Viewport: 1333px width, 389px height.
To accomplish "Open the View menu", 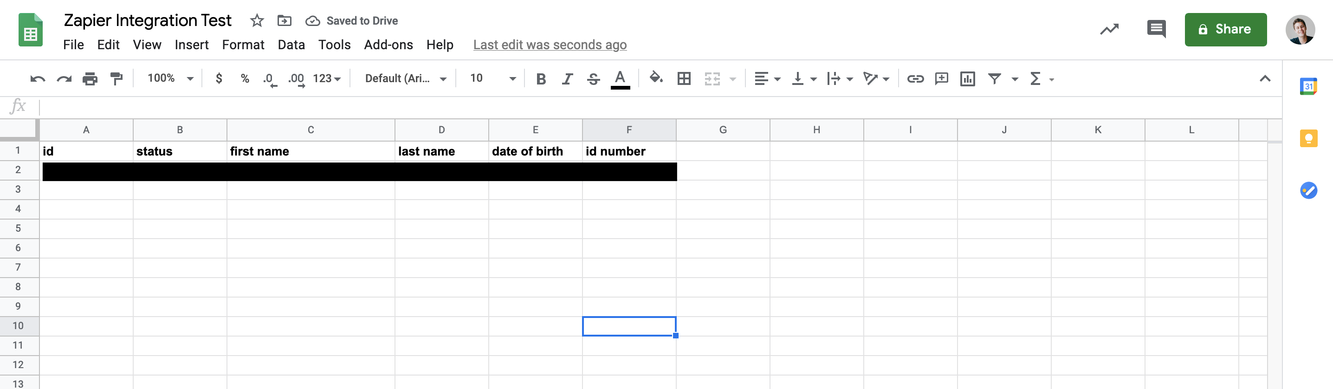I will 147,45.
